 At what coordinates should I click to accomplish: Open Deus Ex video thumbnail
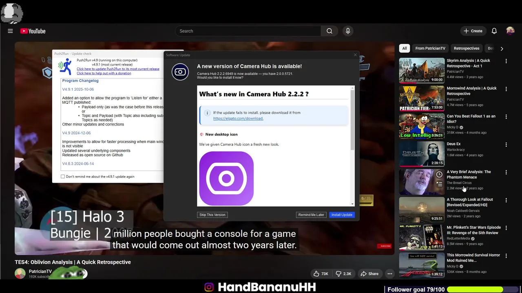422,154
